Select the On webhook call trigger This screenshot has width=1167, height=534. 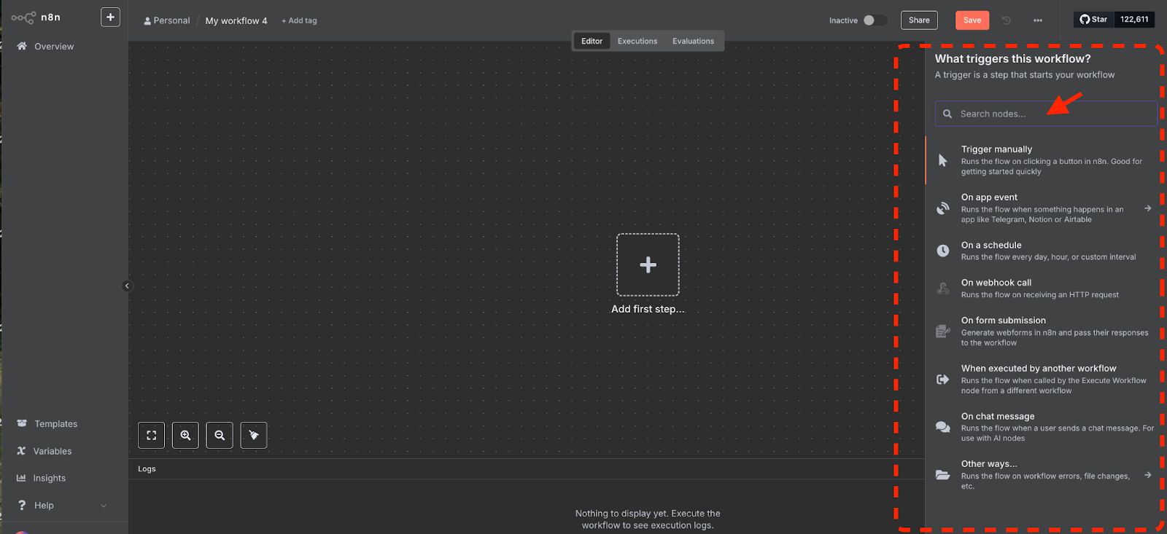tap(1045, 288)
